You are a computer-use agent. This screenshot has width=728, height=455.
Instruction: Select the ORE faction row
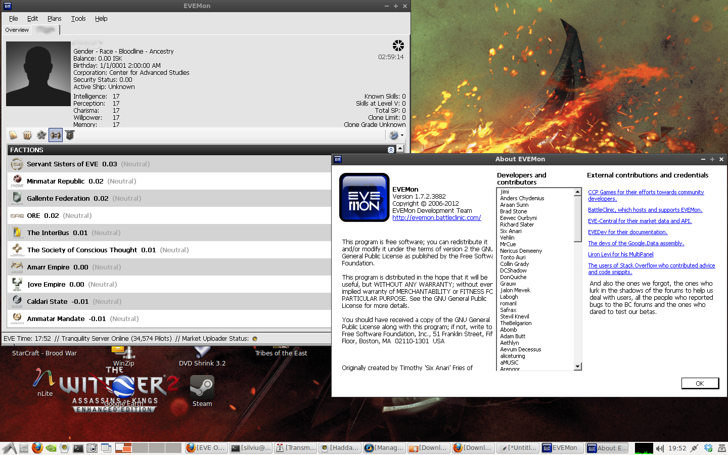169,215
